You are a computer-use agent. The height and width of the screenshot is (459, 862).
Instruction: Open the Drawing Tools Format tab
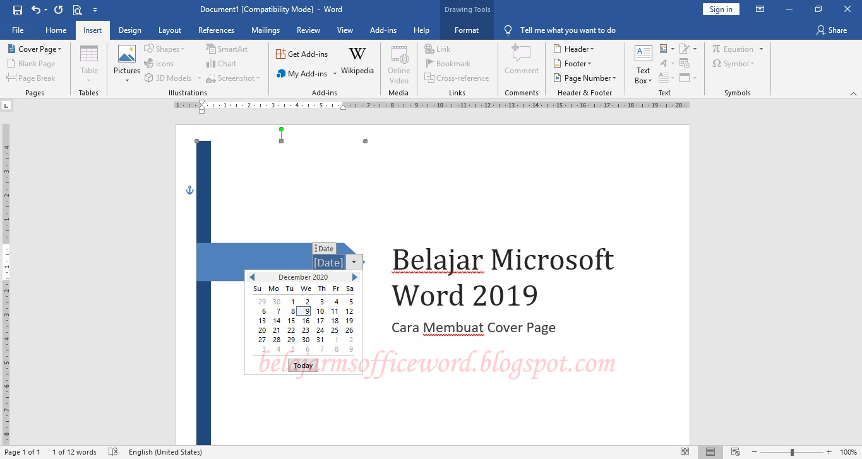[467, 30]
